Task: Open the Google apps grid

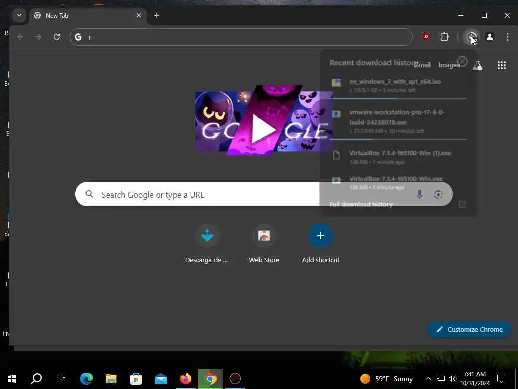Action: pyautogui.click(x=502, y=65)
